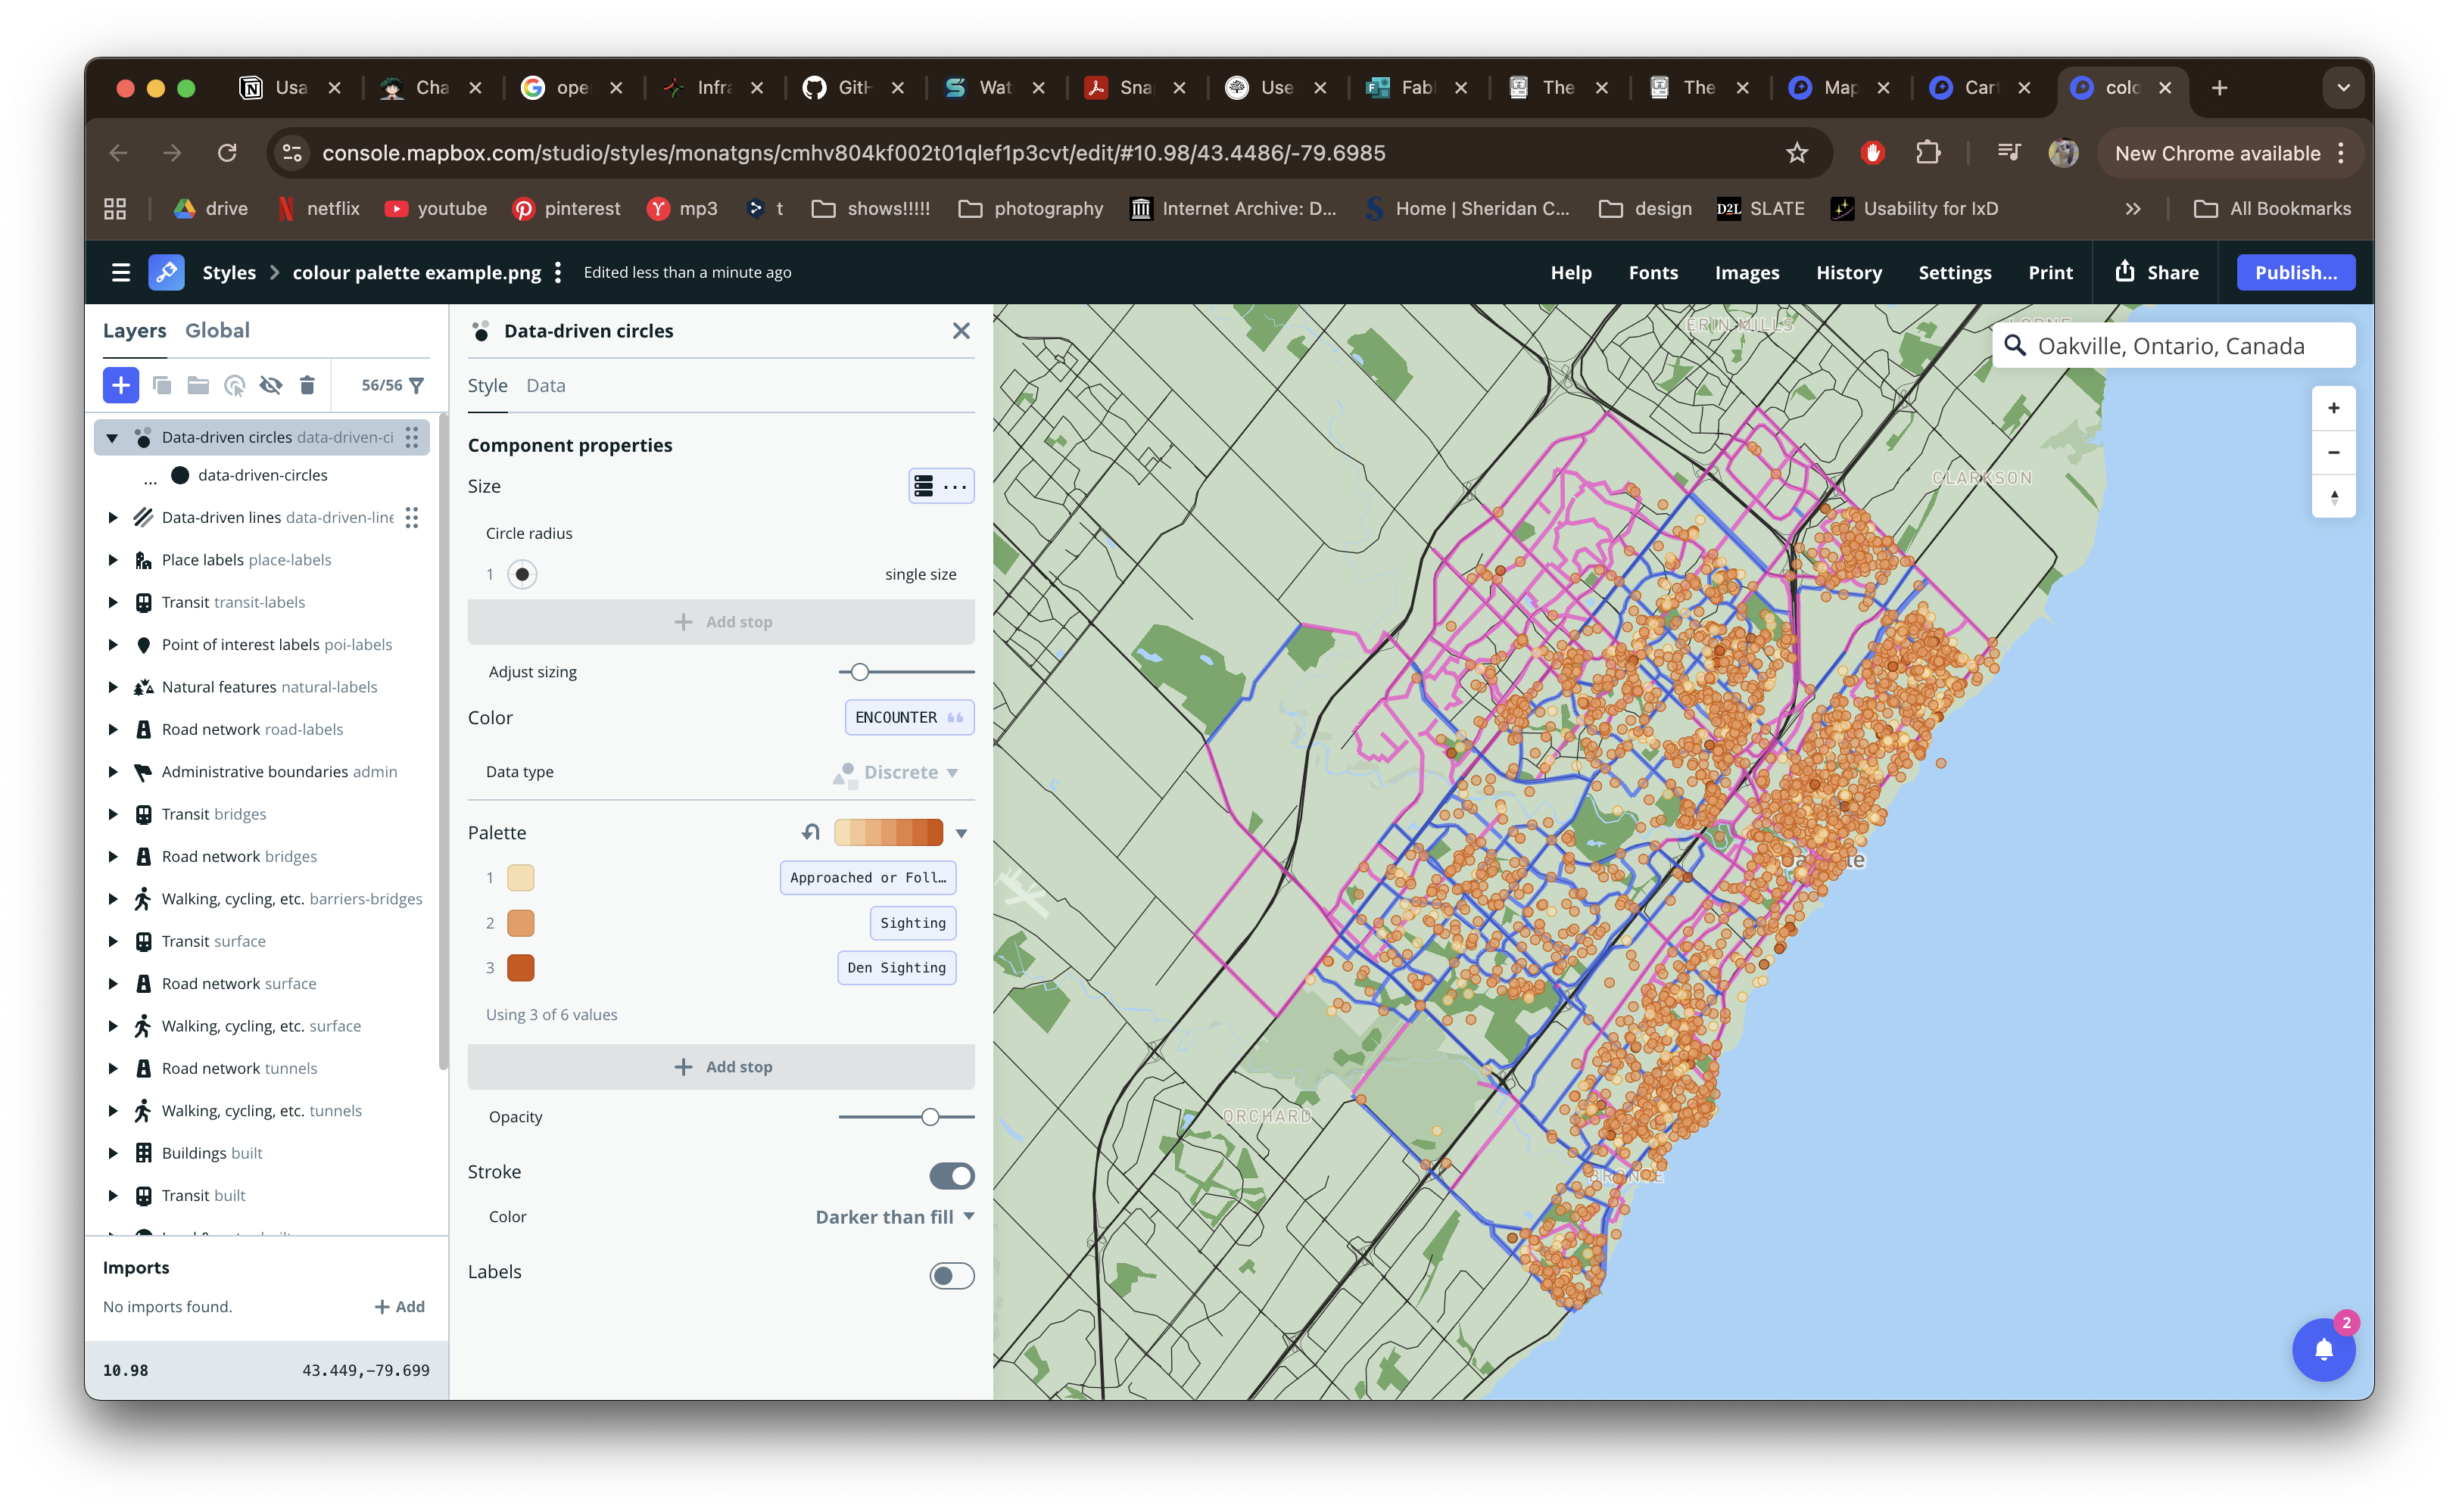
Task: Enable the Stroke toggle
Action: (x=950, y=1176)
